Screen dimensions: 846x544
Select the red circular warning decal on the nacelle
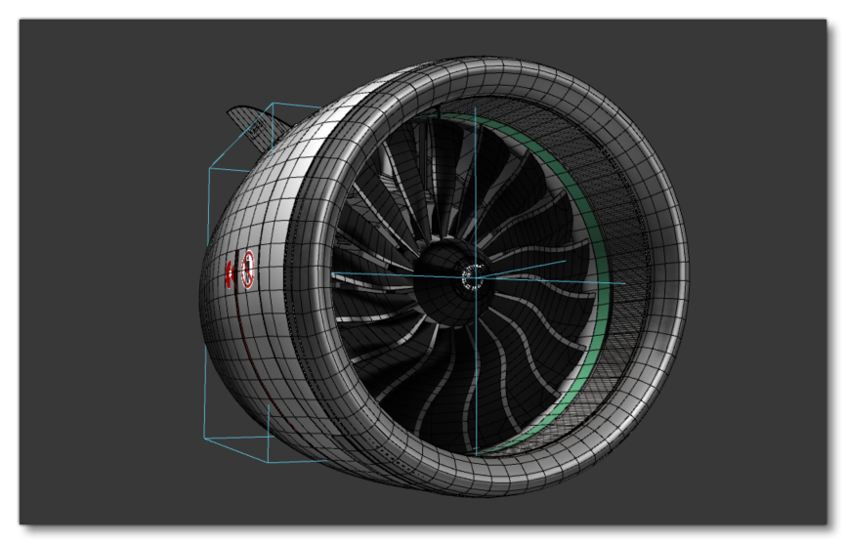pos(248,269)
